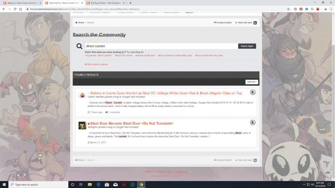Open Microsoft Edge from the taskbar
This screenshot has height=188, width=335.
[98, 185]
